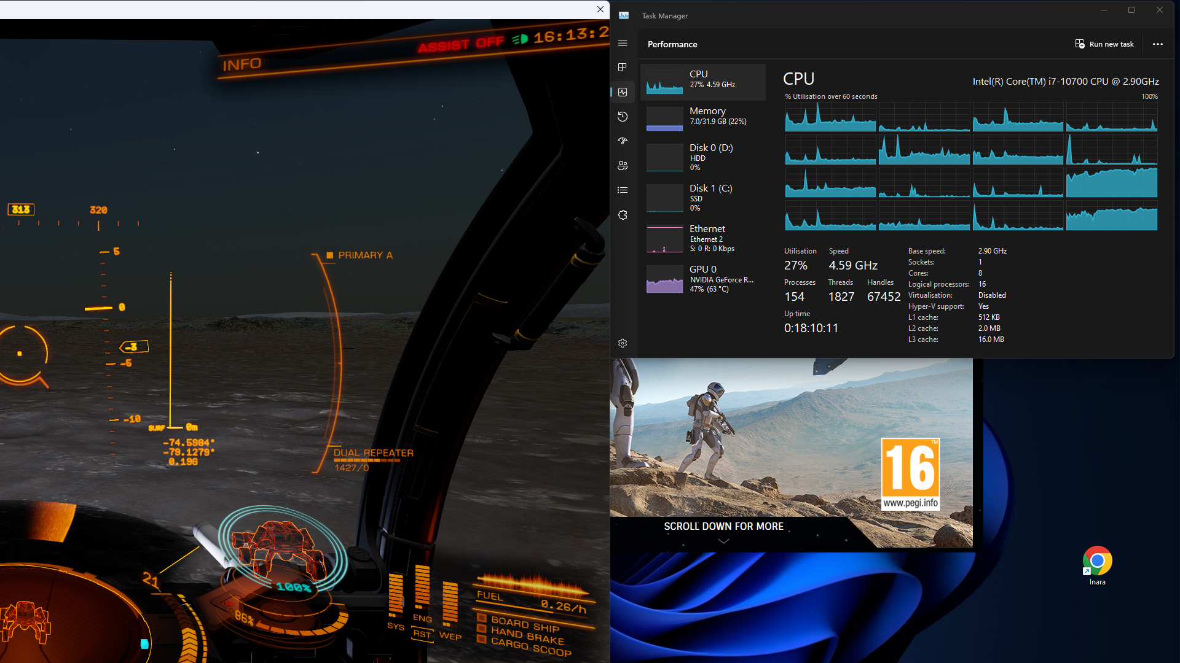1180x663 pixels.
Task: Click the compass heading 313 box
Action: coord(21,209)
